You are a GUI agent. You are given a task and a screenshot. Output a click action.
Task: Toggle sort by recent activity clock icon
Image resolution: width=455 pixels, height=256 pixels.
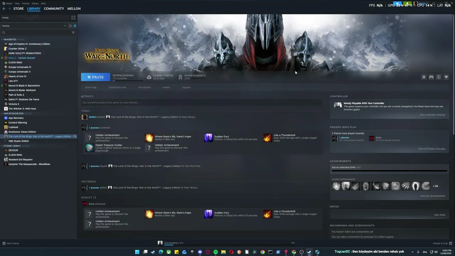70,26
